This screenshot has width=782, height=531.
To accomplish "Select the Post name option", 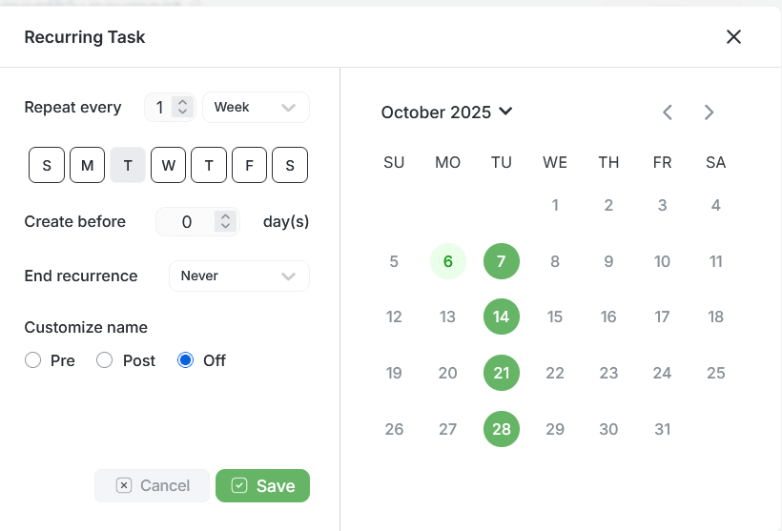I will coord(105,360).
